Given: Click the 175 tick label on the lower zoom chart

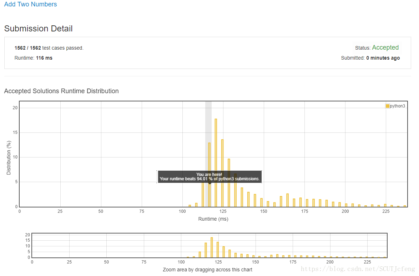Looking at the screenshot, I should tap(293, 262).
